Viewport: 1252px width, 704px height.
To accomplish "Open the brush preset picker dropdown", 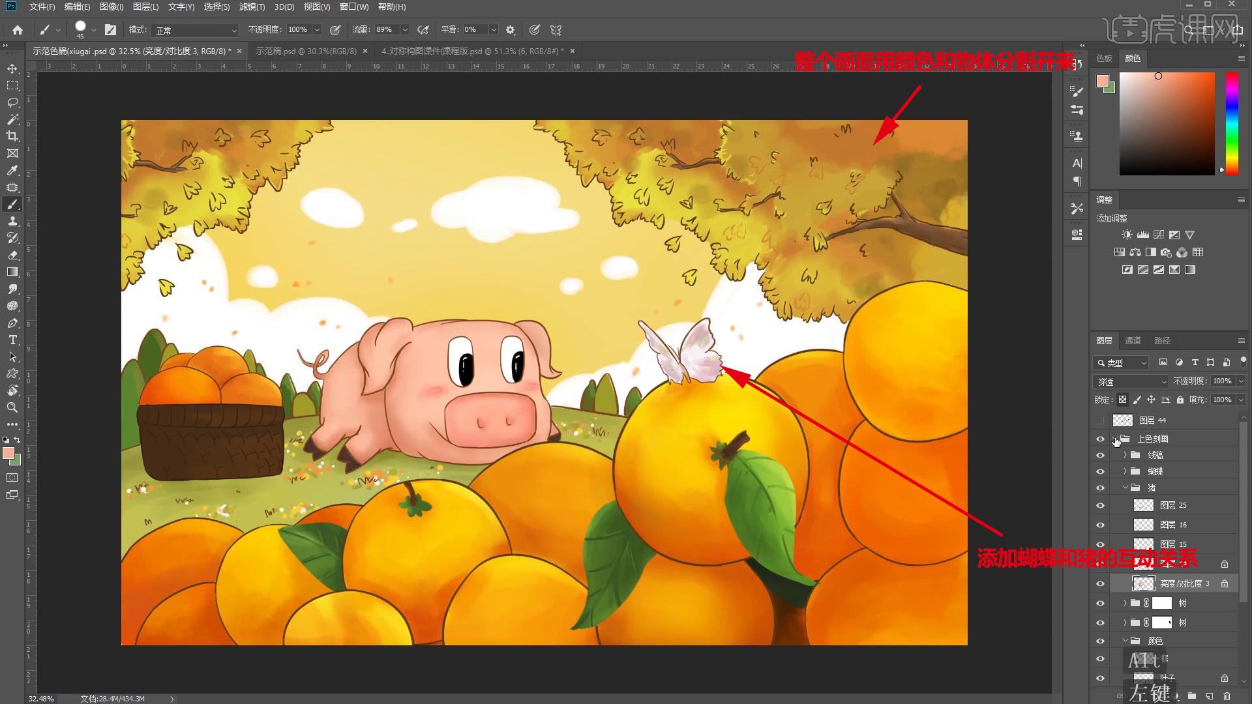I will 94,30.
